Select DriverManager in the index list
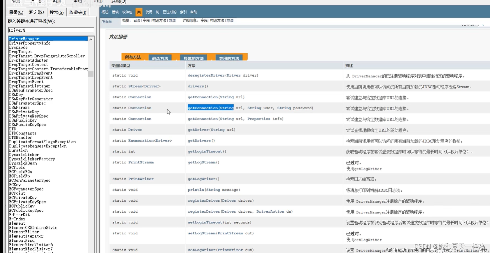Screen dimensions: 490x253 [x=48, y=39]
